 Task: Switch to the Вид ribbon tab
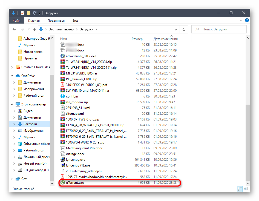tap(75, 21)
